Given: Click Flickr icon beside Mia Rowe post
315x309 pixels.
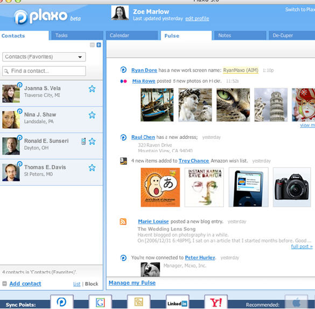Looking at the screenshot, I should (x=123, y=81).
